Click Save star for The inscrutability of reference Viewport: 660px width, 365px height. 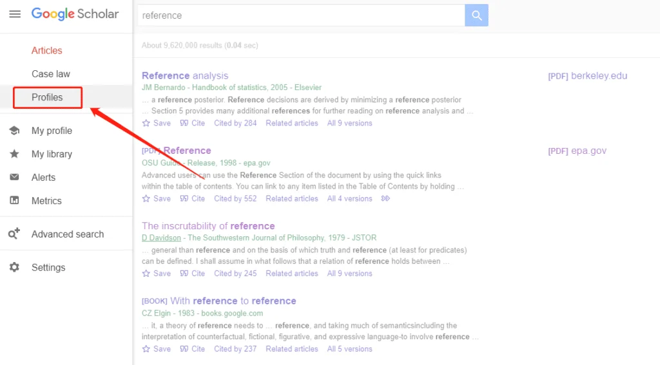coord(146,274)
